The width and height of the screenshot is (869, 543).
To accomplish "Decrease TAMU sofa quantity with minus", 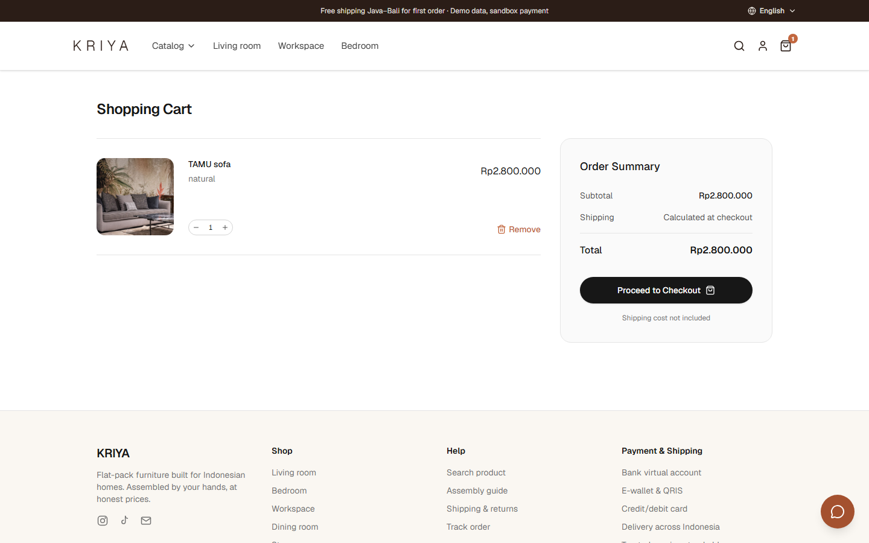I will tap(196, 227).
